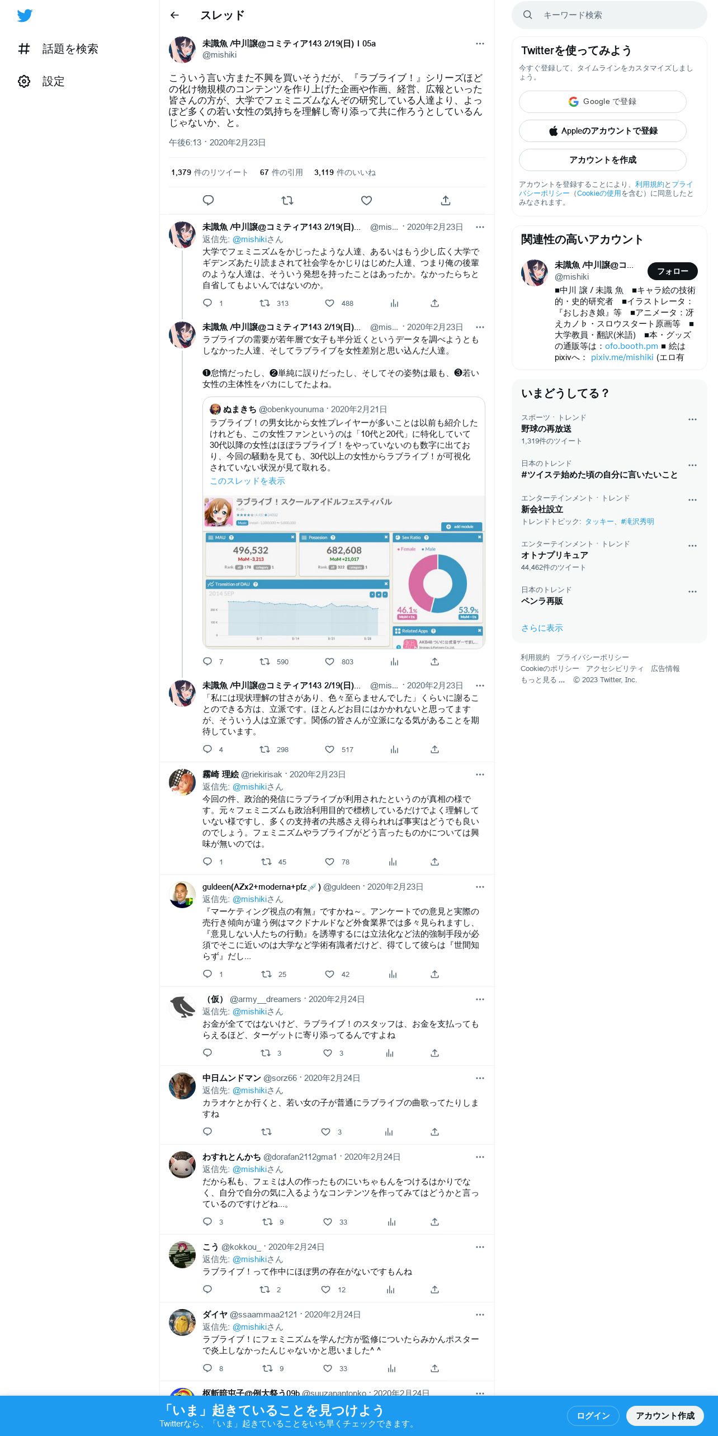Like the tweet with 517 likes
This screenshot has height=1436, width=718.
pyautogui.click(x=329, y=749)
